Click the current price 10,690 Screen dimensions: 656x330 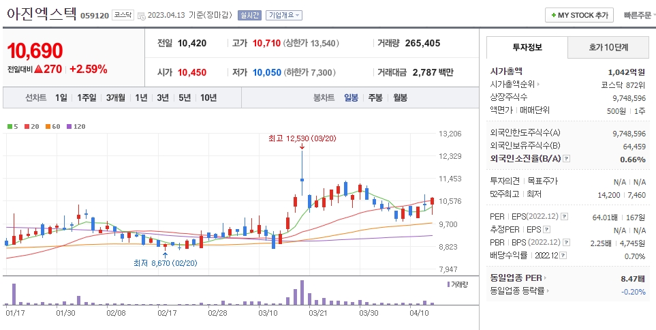(35, 51)
